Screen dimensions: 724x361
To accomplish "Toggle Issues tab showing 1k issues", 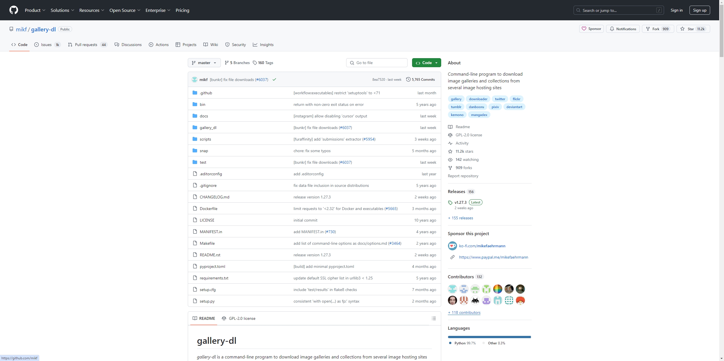I will coord(46,44).
